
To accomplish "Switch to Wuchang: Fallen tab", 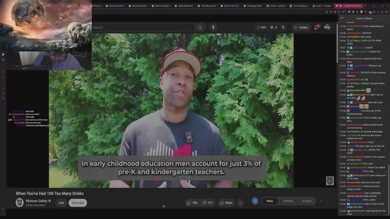I will [254, 6].
